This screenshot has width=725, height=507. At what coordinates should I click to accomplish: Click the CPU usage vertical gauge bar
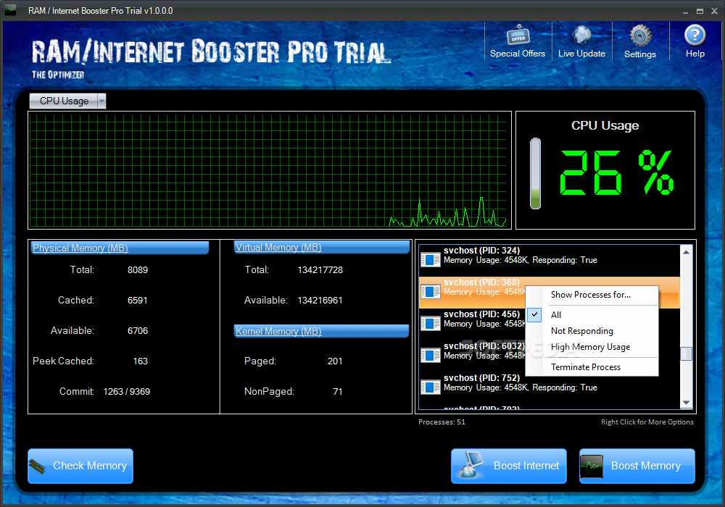click(536, 174)
